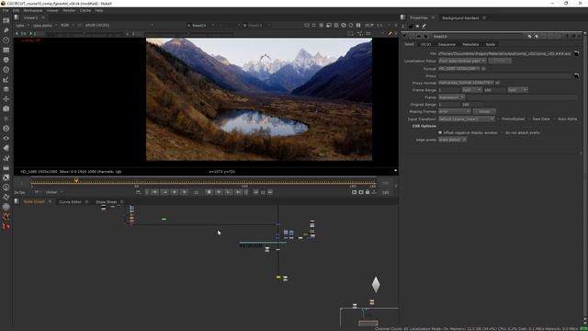
Task: Open the Input Transform dropdown
Action: [x=467, y=119]
